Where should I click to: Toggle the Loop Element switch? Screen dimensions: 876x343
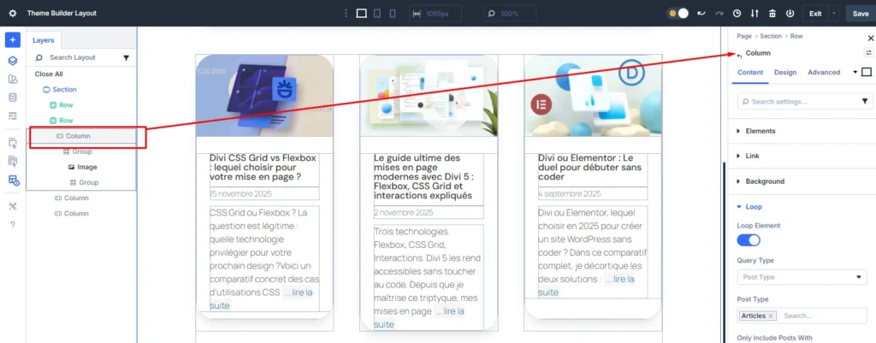click(x=749, y=240)
